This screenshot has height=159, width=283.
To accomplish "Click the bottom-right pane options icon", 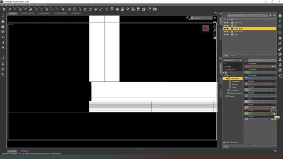I will (275, 151).
